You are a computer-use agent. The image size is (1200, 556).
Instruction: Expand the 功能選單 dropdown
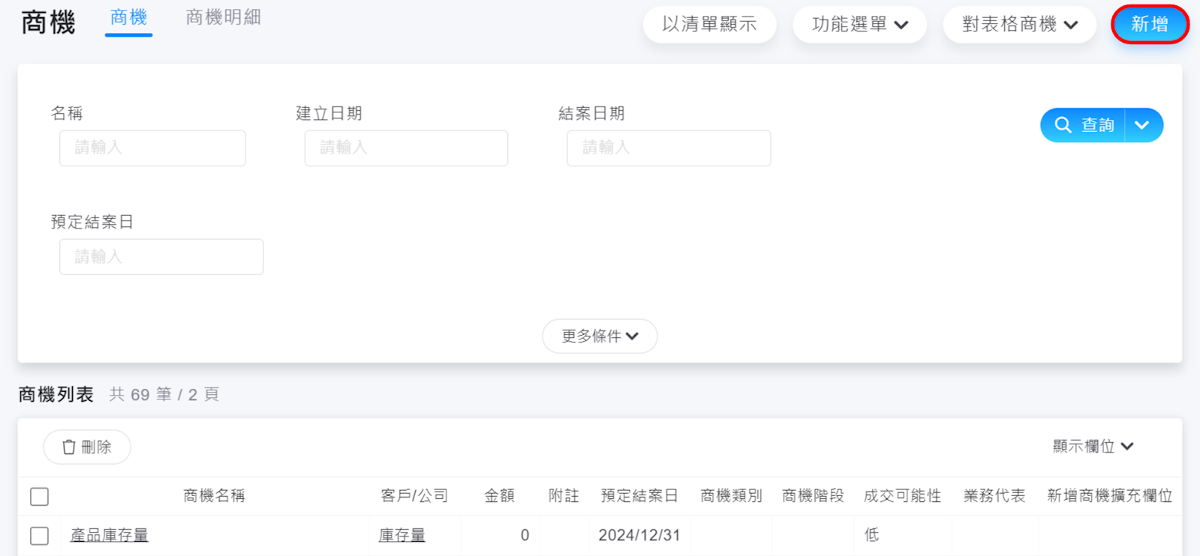(x=859, y=25)
